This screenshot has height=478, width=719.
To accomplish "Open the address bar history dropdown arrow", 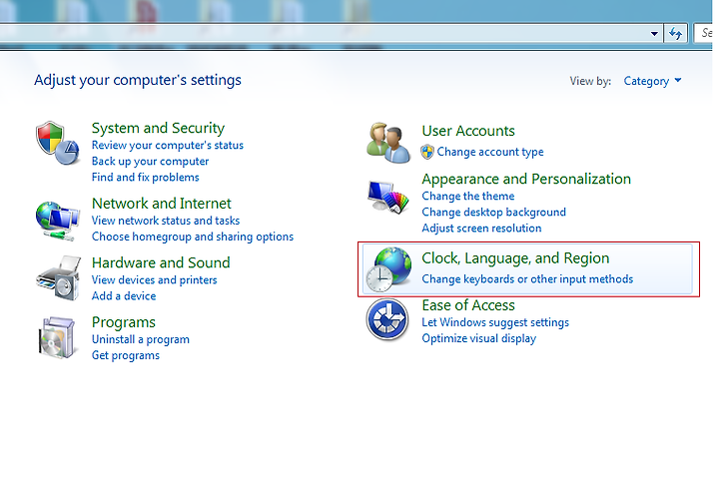I will (654, 34).
